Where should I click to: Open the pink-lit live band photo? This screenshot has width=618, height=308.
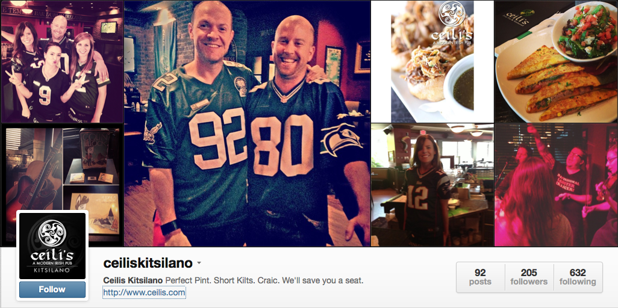point(556,185)
